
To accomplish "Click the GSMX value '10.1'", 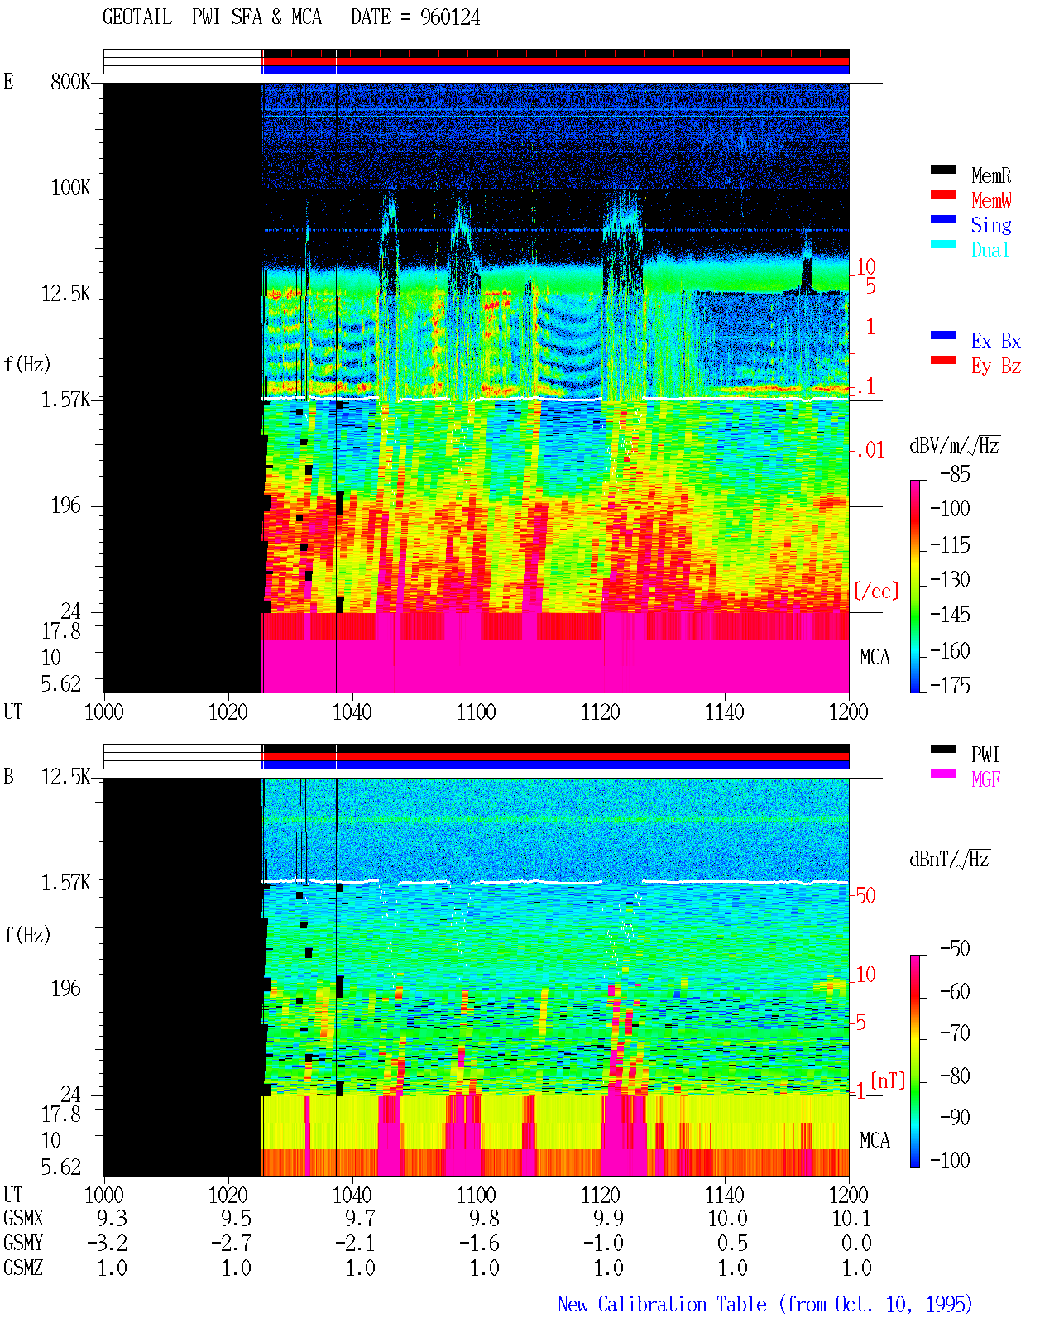I will [851, 1218].
